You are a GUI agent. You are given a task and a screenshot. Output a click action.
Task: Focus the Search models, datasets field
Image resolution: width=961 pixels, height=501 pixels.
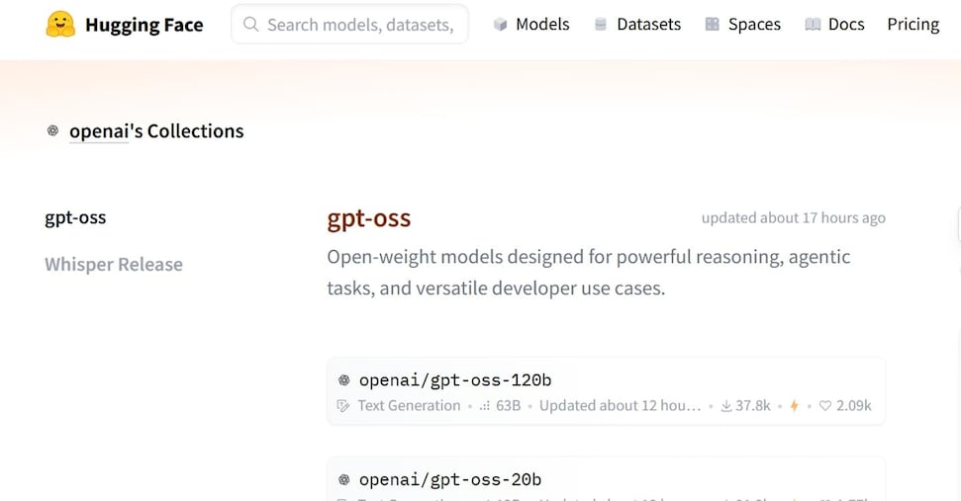click(x=350, y=25)
